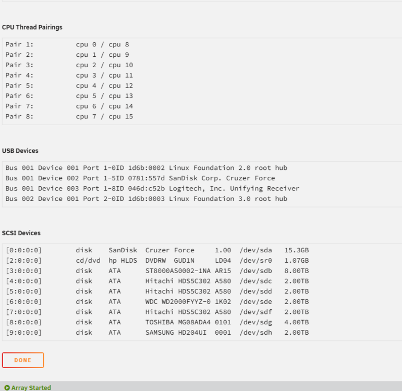This screenshot has height=391, width=402.
Task: Click the 'cd/dvd' device type
Action: tap(88, 261)
